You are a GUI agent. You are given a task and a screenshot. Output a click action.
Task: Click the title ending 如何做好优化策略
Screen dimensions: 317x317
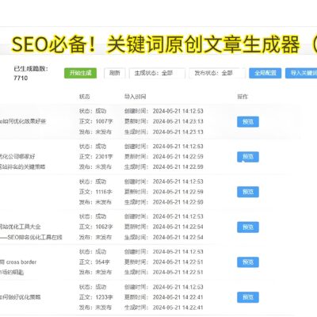coord(21,297)
